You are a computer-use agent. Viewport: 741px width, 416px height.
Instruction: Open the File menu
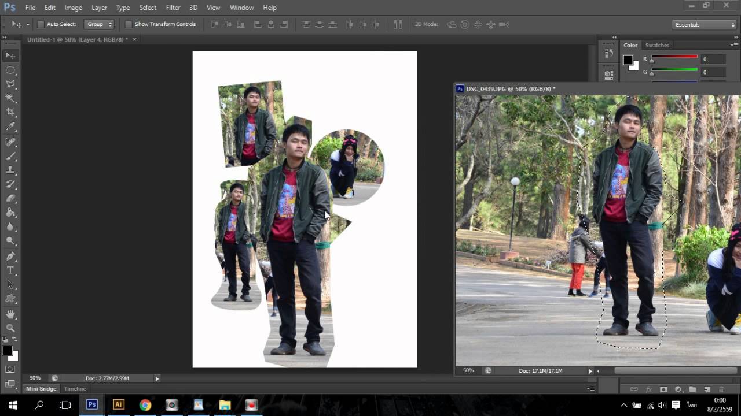(x=30, y=8)
